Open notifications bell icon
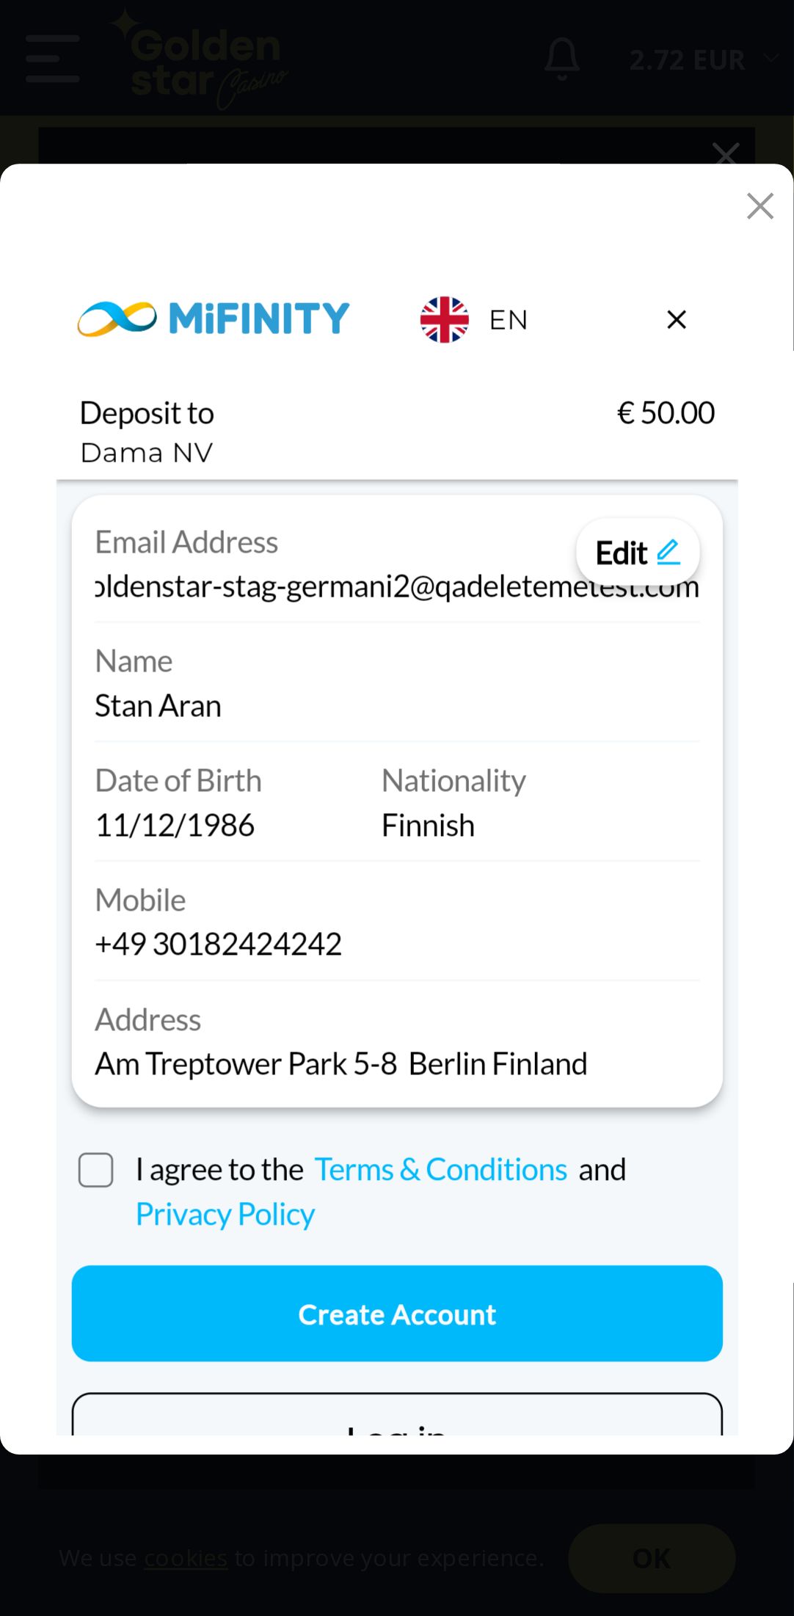Screen dimensions: 794x1616 click(x=562, y=59)
